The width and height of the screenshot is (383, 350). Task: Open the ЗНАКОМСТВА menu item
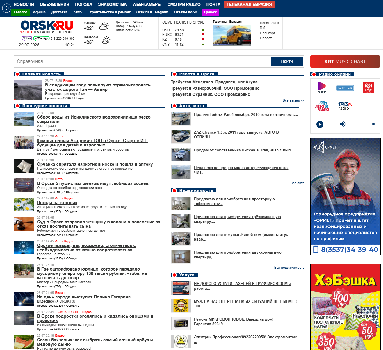coord(112,4)
